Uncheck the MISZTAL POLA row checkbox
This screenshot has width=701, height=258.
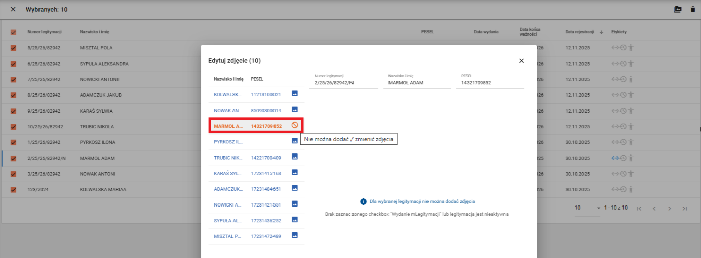point(14,48)
